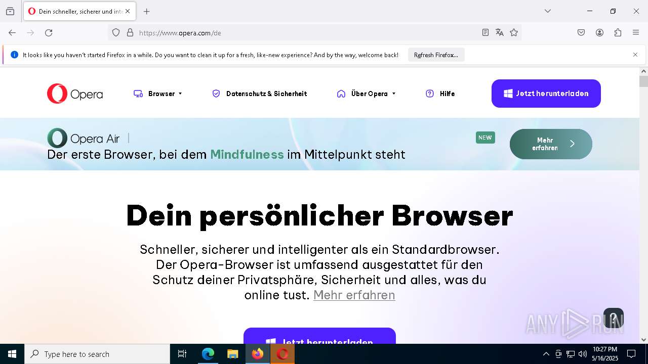The width and height of the screenshot is (648, 364).
Task: Launch Microsoft Edge from taskbar
Action: (x=208, y=354)
